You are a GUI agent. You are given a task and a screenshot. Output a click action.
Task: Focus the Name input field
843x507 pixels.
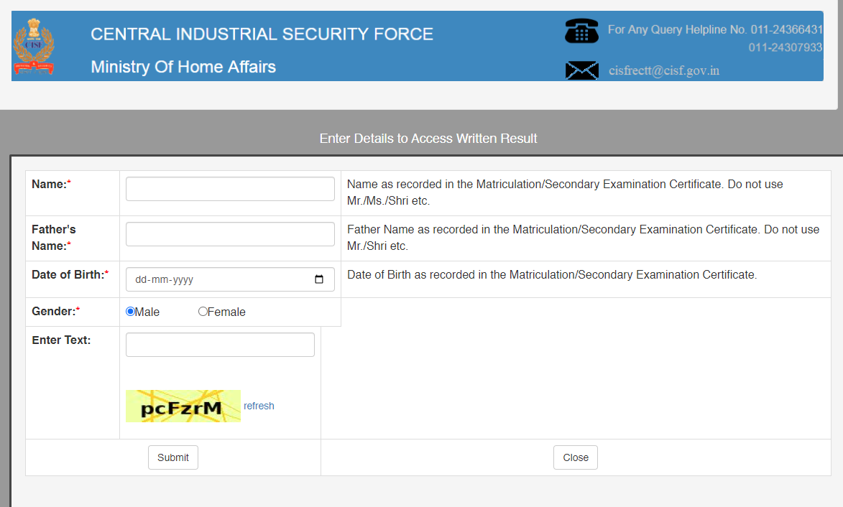click(230, 189)
